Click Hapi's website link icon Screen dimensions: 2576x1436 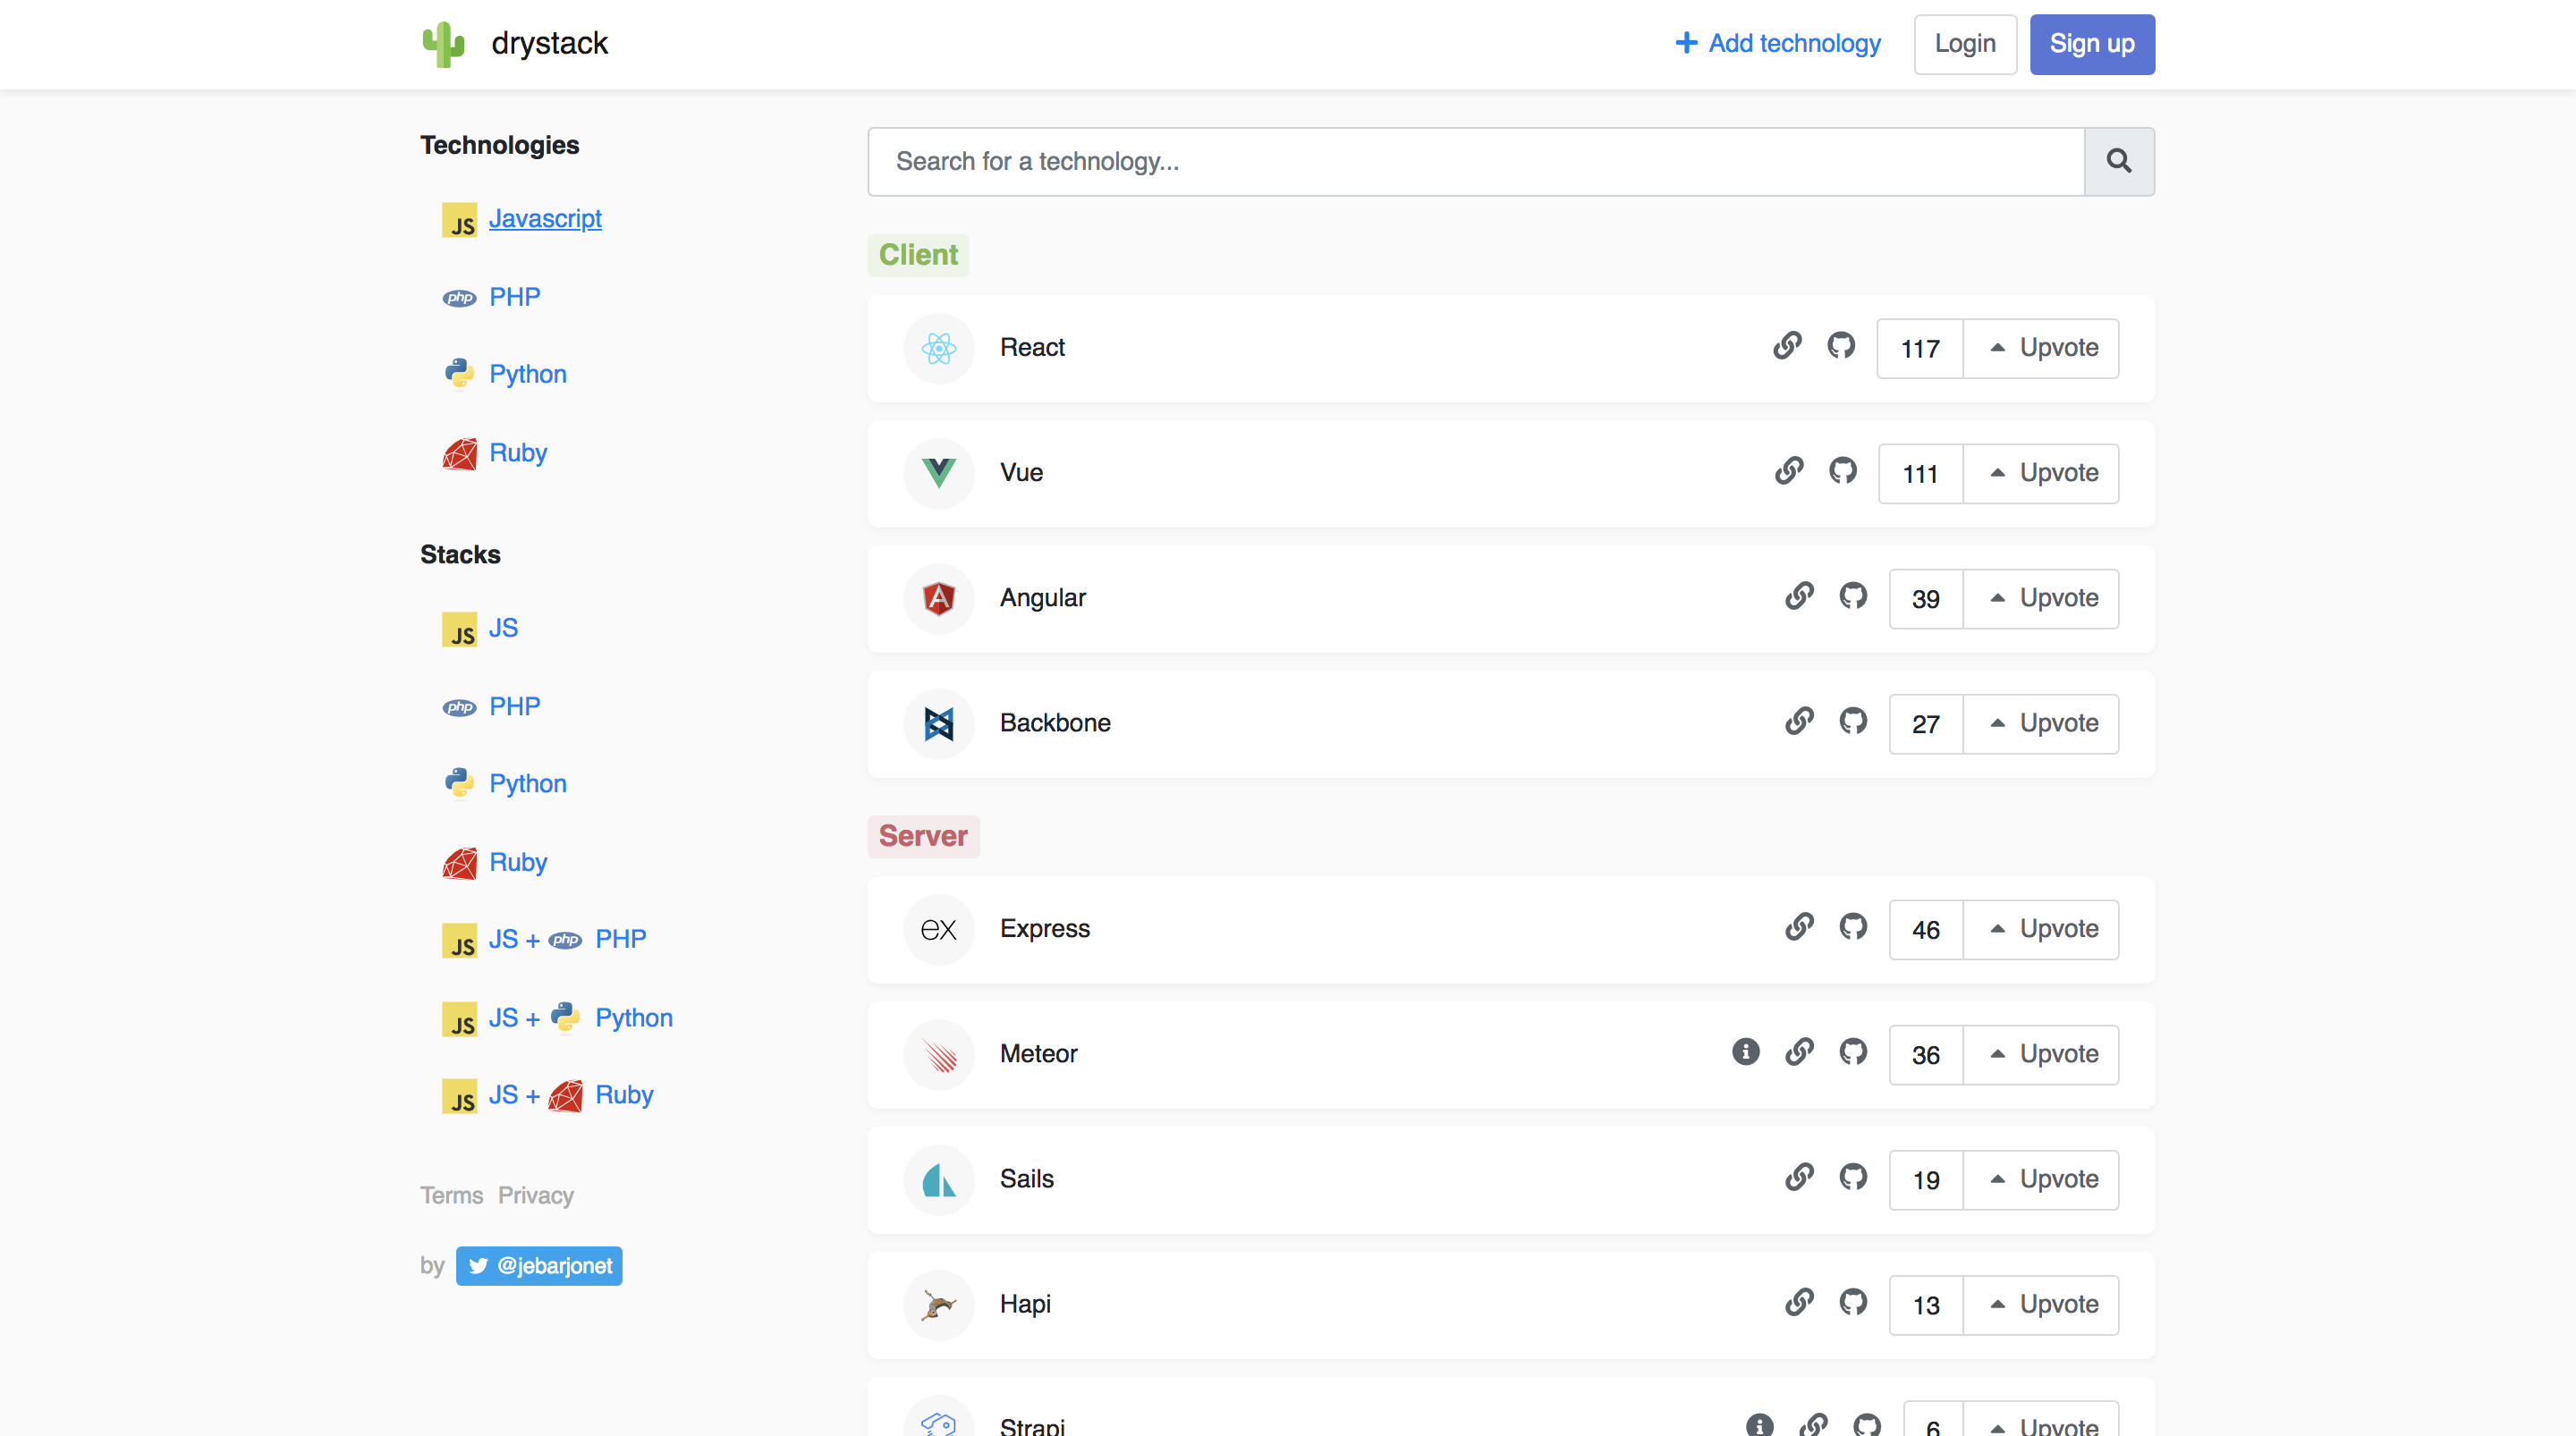click(x=1799, y=1302)
